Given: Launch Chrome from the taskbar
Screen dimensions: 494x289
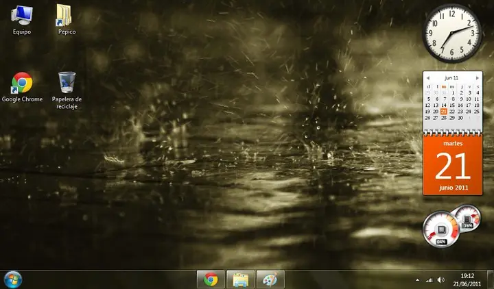Looking at the screenshot, I should coord(211,279).
